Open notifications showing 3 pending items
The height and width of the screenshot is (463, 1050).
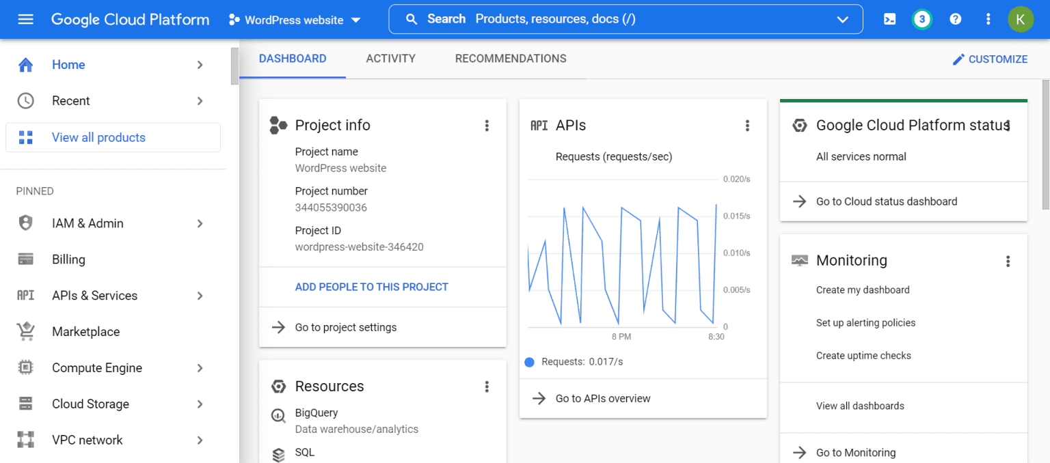click(x=922, y=19)
